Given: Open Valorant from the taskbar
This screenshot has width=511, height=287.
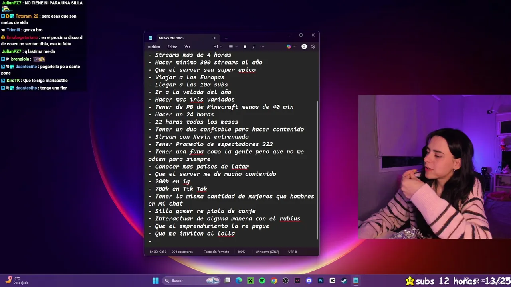Looking at the screenshot, I should coord(297,281).
